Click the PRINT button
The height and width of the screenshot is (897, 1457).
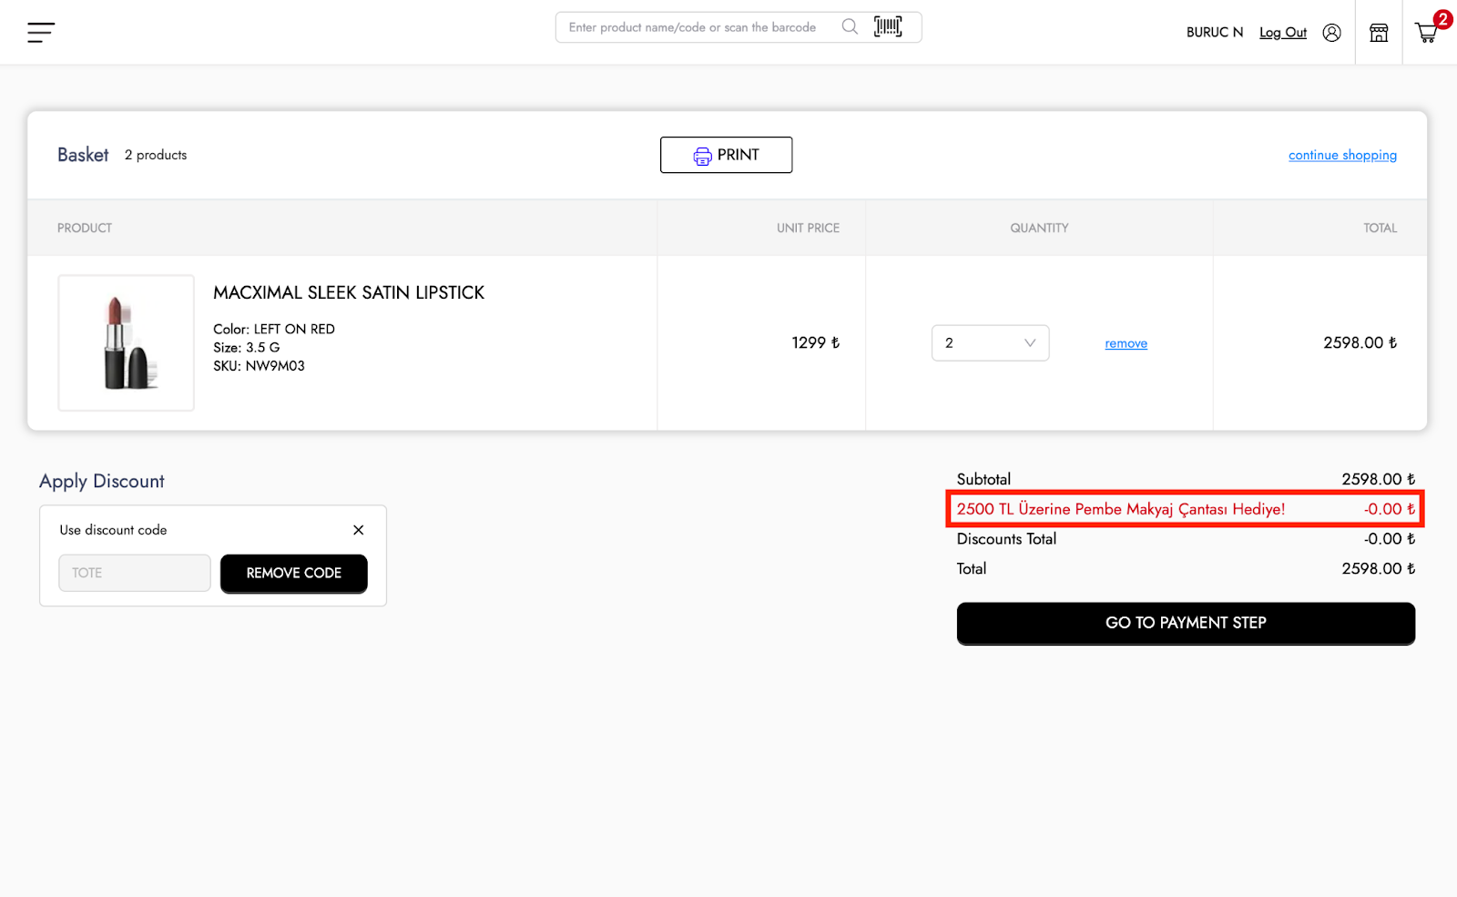[x=726, y=155]
